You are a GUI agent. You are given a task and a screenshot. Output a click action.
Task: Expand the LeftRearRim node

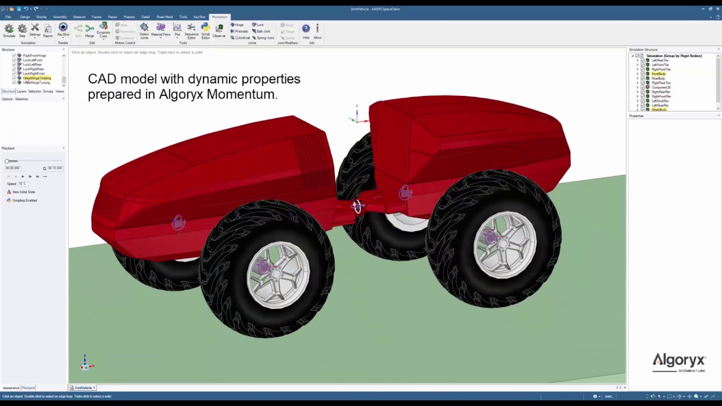pos(638,105)
